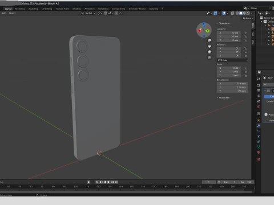This screenshot has width=274, height=205.
Task: Toggle lock on Location X
Action: [x=245, y=33]
